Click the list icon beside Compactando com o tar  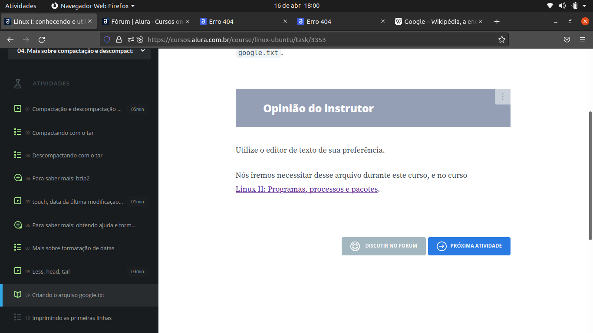click(18, 132)
